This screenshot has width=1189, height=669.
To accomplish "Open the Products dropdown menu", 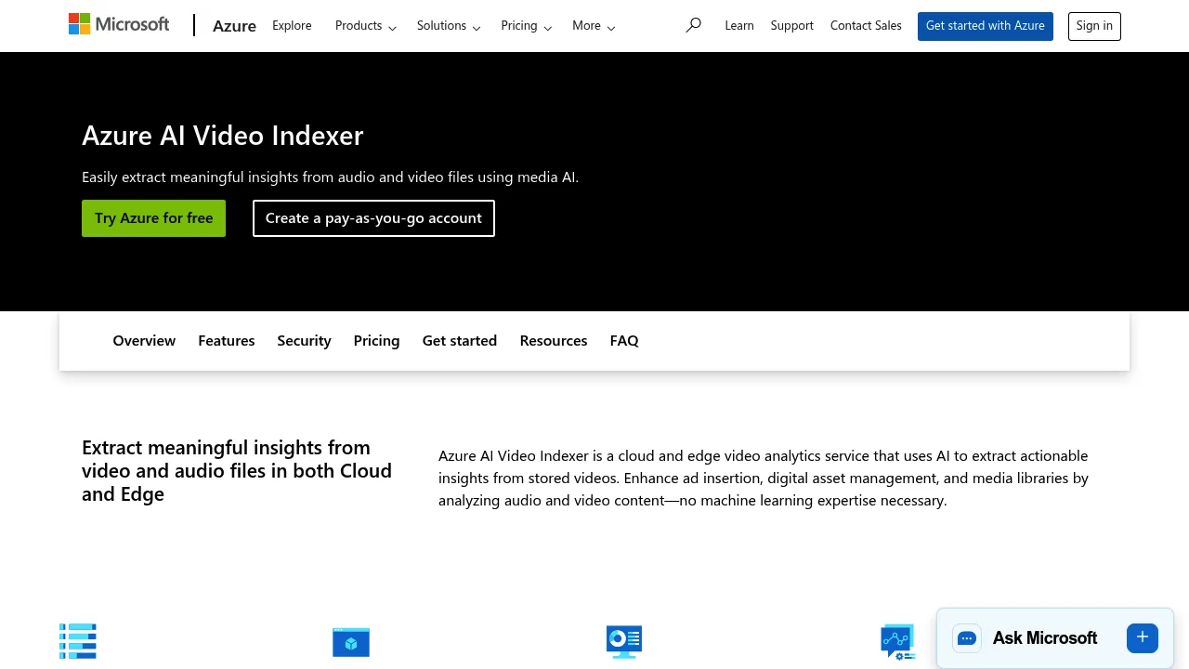I will click(366, 26).
